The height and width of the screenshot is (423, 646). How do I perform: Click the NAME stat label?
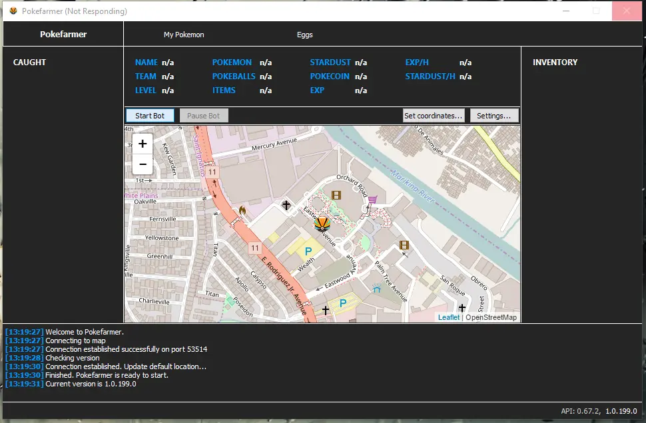tap(147, 62)
